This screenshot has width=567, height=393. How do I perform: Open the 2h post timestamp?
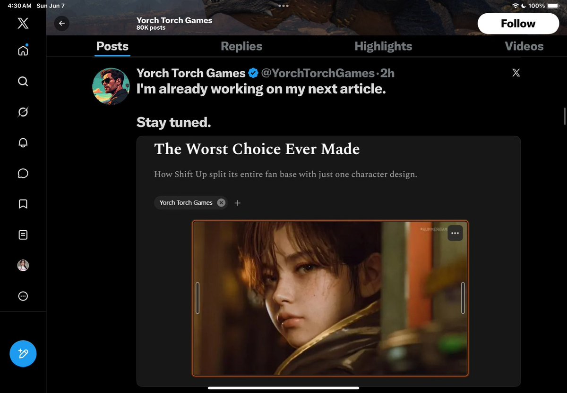387,73
